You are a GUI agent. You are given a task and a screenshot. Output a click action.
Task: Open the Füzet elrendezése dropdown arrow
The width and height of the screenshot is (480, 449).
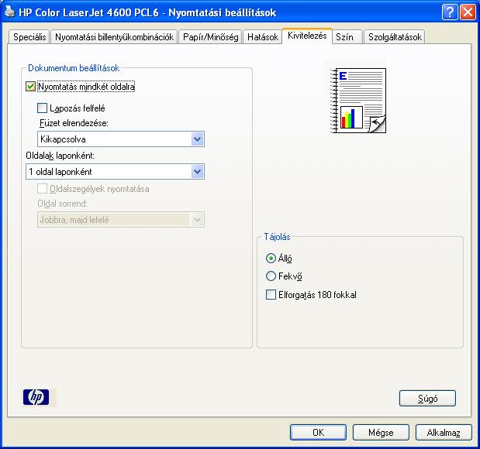(x=198, y=139)
